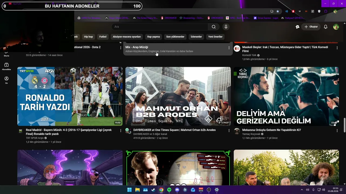
Task: Play the Deliyim Ama Gerizekalı Değilim thumbnail
Action: (x=286, y=96)
